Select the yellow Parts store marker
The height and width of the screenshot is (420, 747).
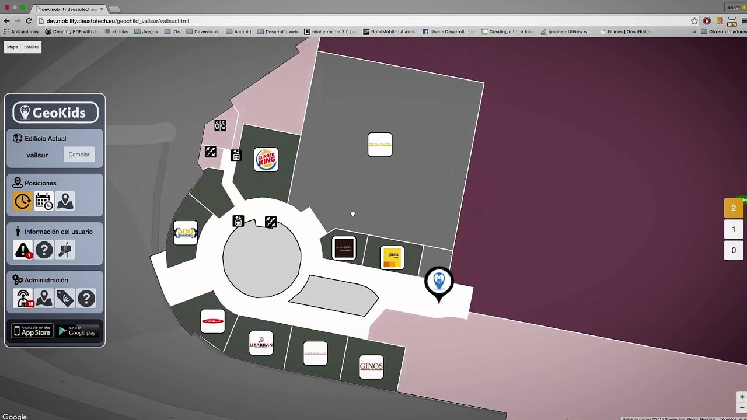pos(392,258)
